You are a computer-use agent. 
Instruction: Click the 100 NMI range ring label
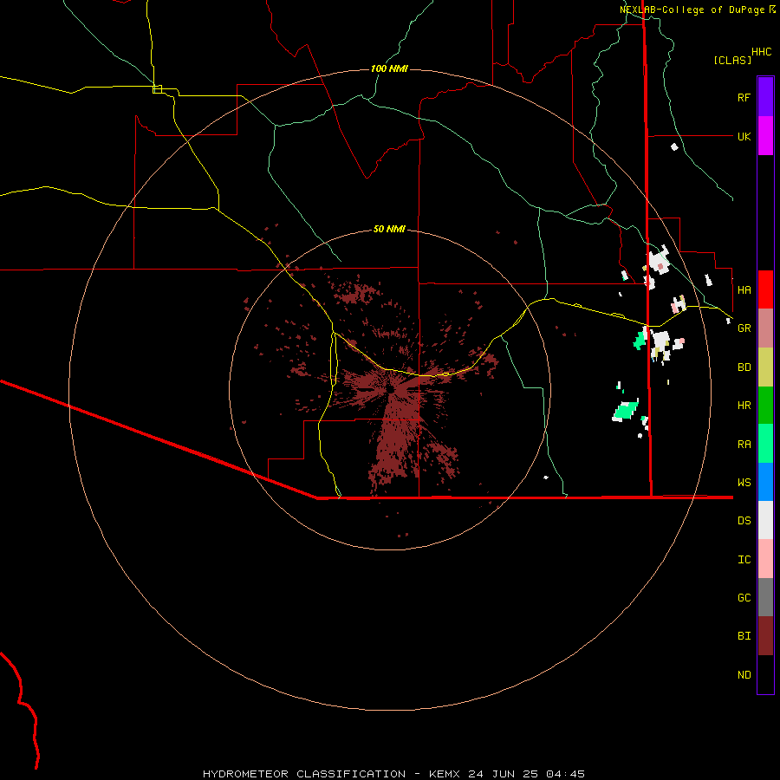pyautogui.click(x=389, y=68)
